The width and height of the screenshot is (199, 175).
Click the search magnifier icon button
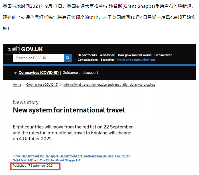pyautogui.click(x=68, y=58)
